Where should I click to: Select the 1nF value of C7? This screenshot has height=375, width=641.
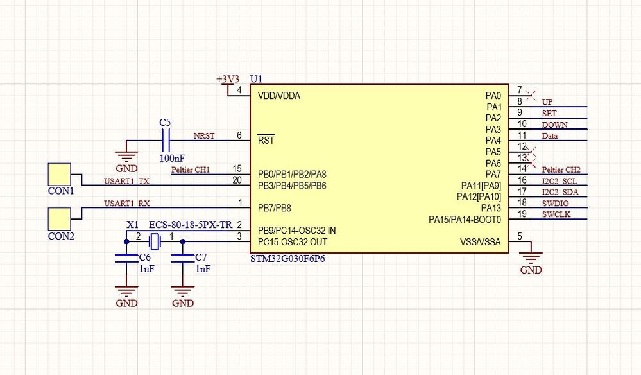203,269
